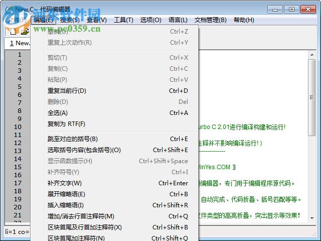Close the code editor window
Screen dimensions: 321x241
click(x=308, y=10)
